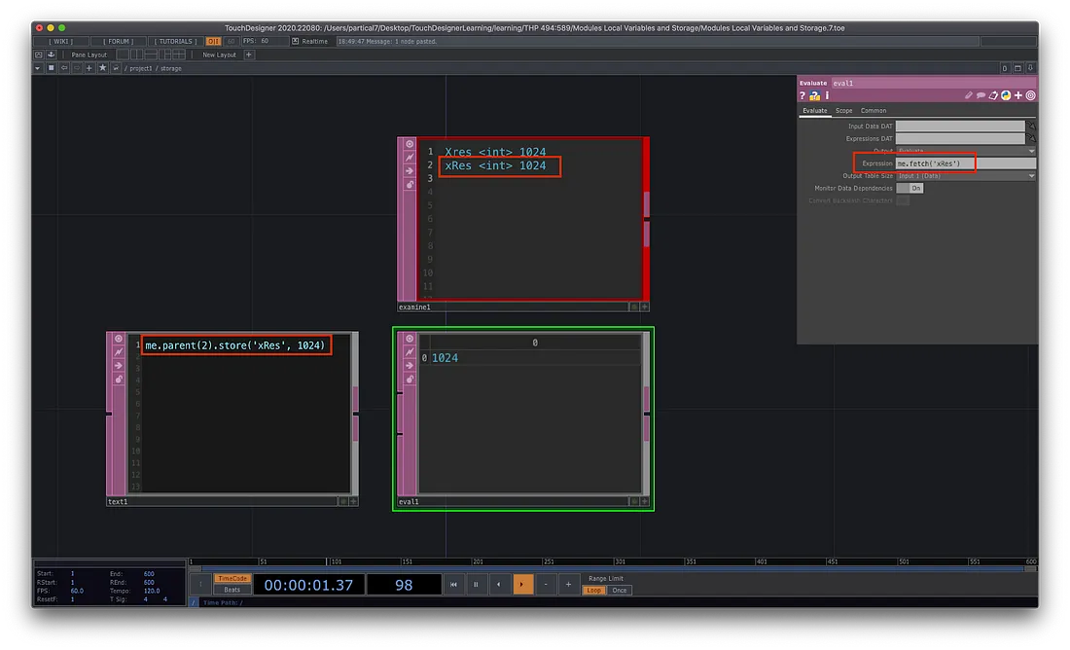Image resolution: width=1070 pixels, height=650 pixels.
Task: Select Beats display mode
Action: [232, 590]
